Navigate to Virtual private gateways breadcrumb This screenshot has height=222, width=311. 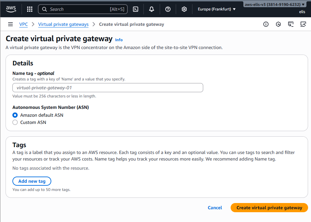click(x=63, y=24)
